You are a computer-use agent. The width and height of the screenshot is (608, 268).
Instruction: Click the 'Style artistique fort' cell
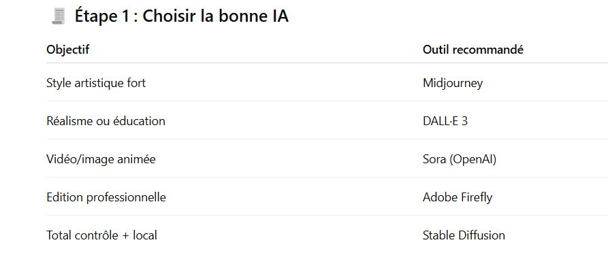(96, 83)
